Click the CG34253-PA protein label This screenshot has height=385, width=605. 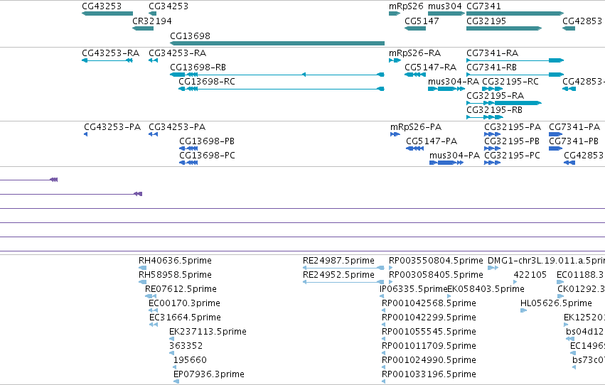177,126
